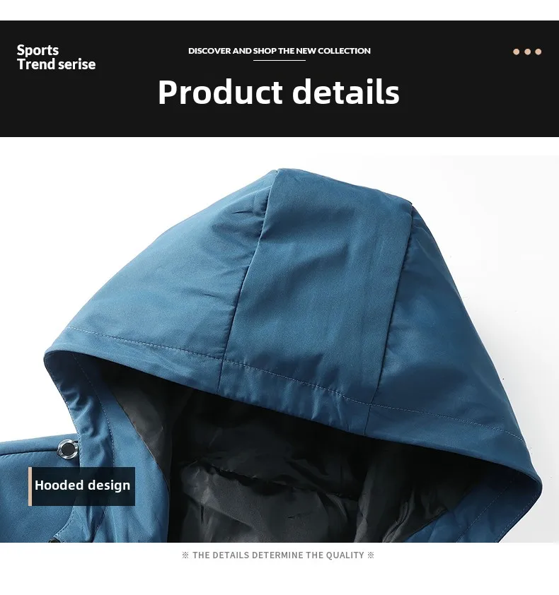
Task: Click the black header banner background
Action: tap(279, 78)
